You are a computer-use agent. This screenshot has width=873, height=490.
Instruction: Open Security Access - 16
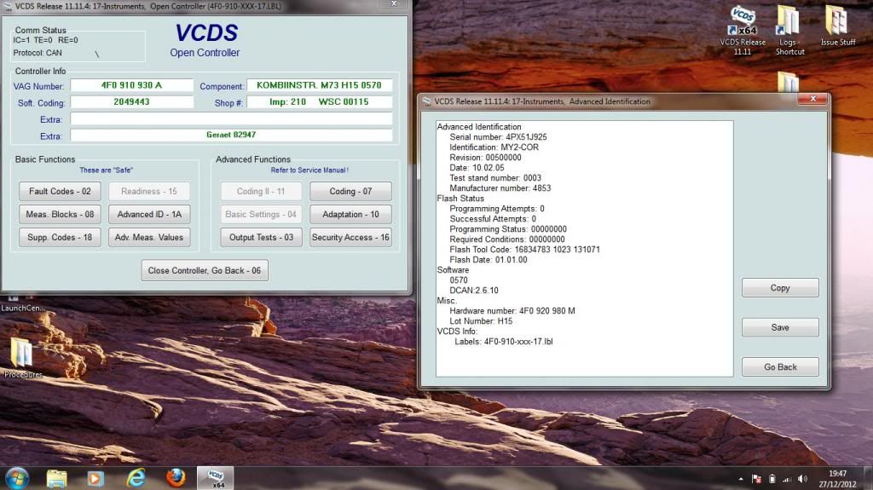(x=350, y=237)
